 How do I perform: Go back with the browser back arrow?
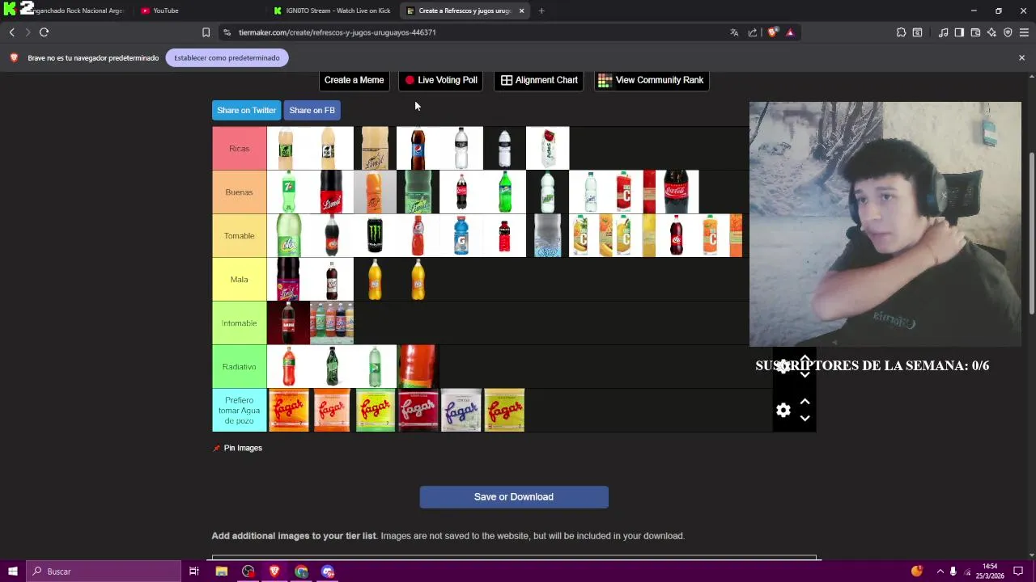click(x=12, y=32)
